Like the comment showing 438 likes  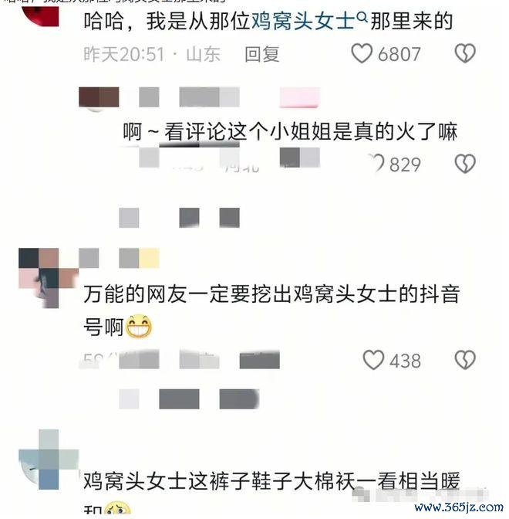(373, 360)
